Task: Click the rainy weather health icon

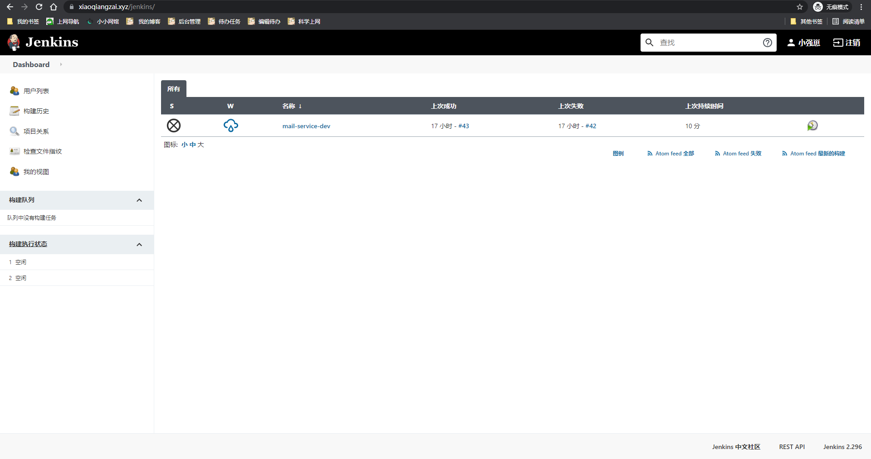Action: (x=231, y=126)
